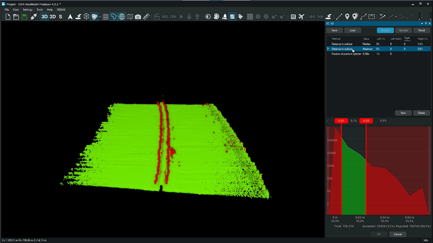Click the airplane fly-through icon
The width and height of the screenshot is (433, 243).
301,17
